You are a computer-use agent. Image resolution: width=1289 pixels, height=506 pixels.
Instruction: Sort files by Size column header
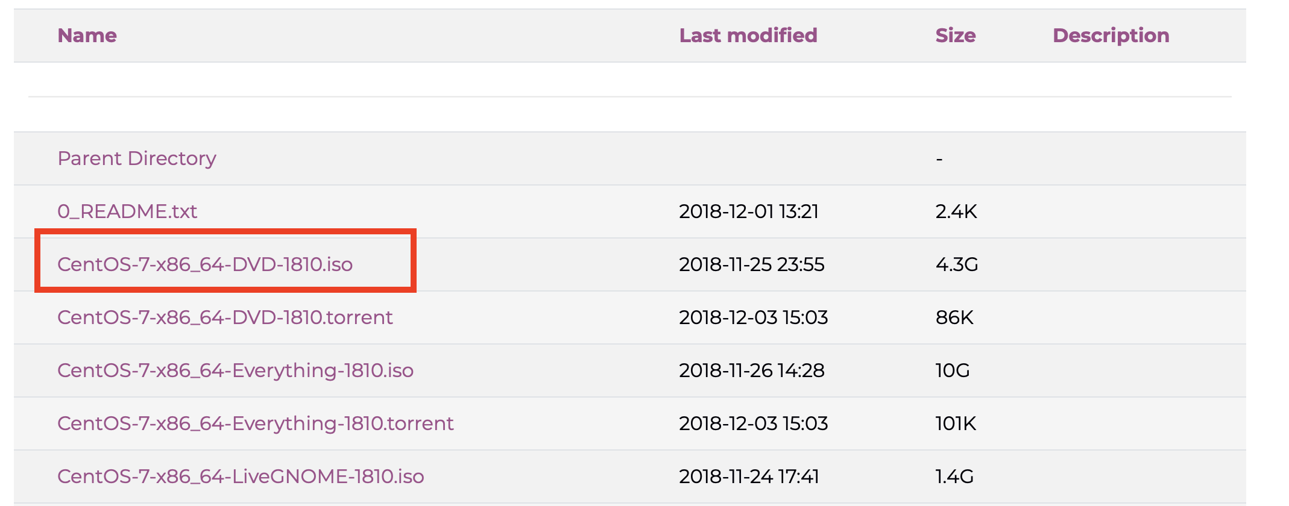[955, 36]
